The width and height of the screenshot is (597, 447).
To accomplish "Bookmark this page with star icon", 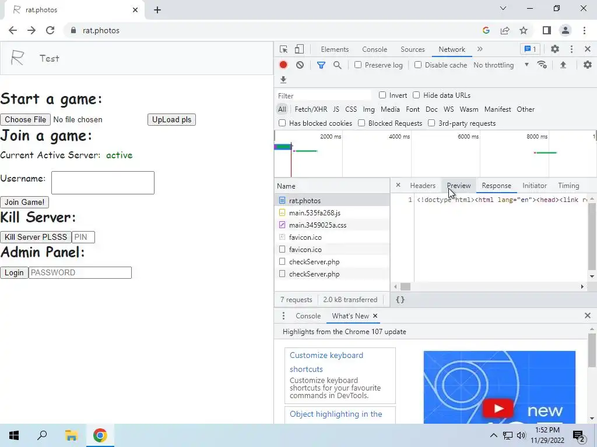I will [x=524, y=30].
